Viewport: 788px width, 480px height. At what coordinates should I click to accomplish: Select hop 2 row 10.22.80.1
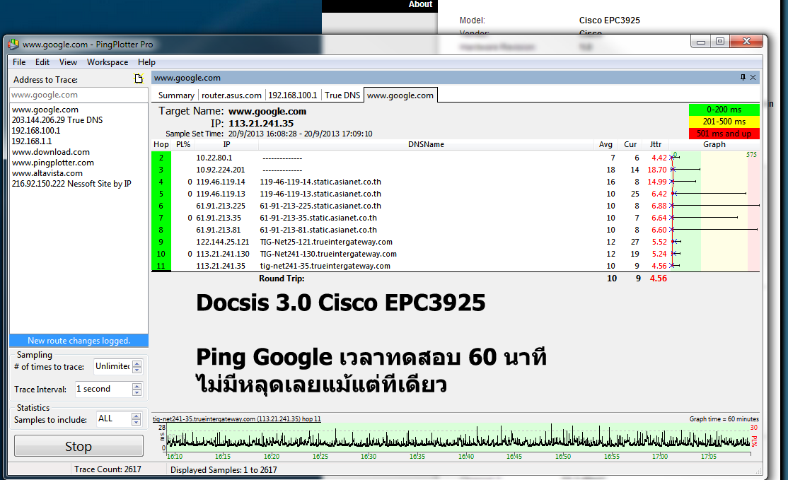(456, 158)
